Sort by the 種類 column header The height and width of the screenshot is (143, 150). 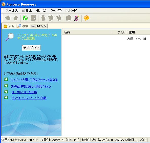pos(138,32)
